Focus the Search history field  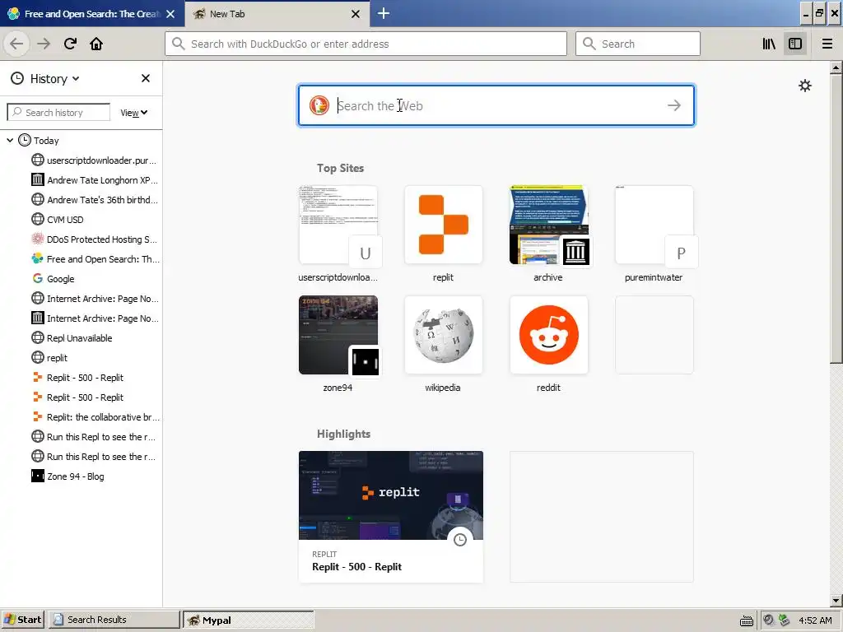[58, 112]
